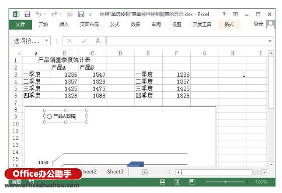Switch to the 插入 Insert tab
This screenshot has height=193, width=282.
coord(64,24)
